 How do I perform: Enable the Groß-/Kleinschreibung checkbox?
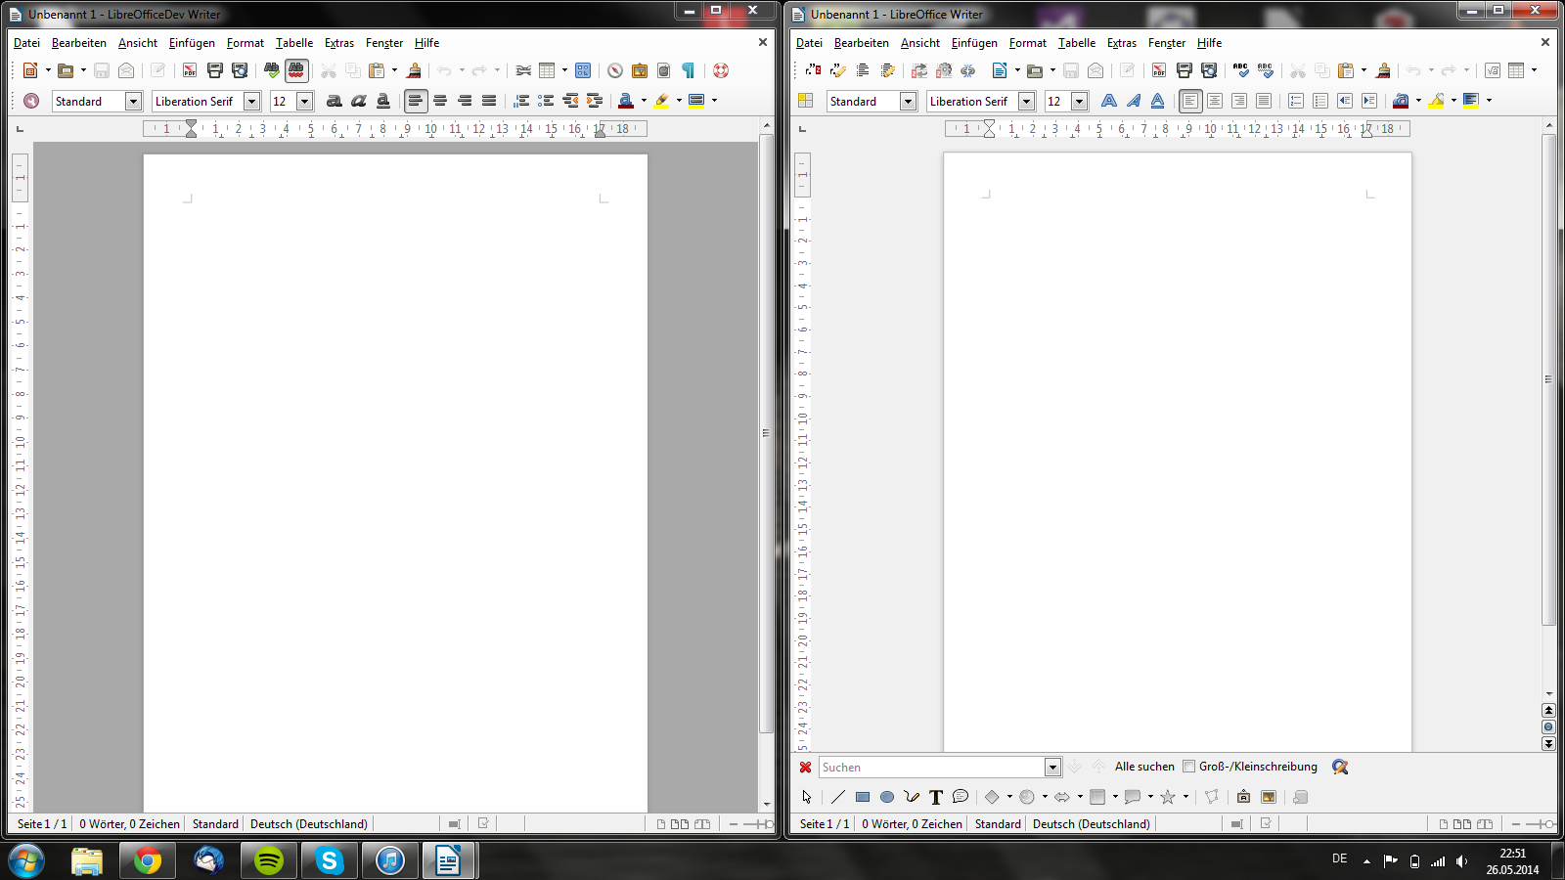tap(1189, 767)
